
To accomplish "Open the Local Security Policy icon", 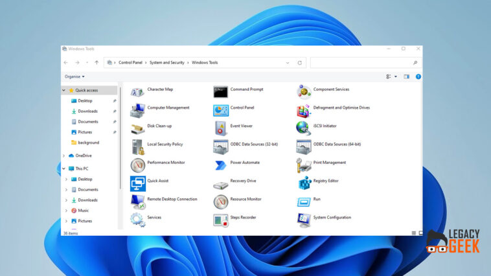I will (x=137, y=147).
